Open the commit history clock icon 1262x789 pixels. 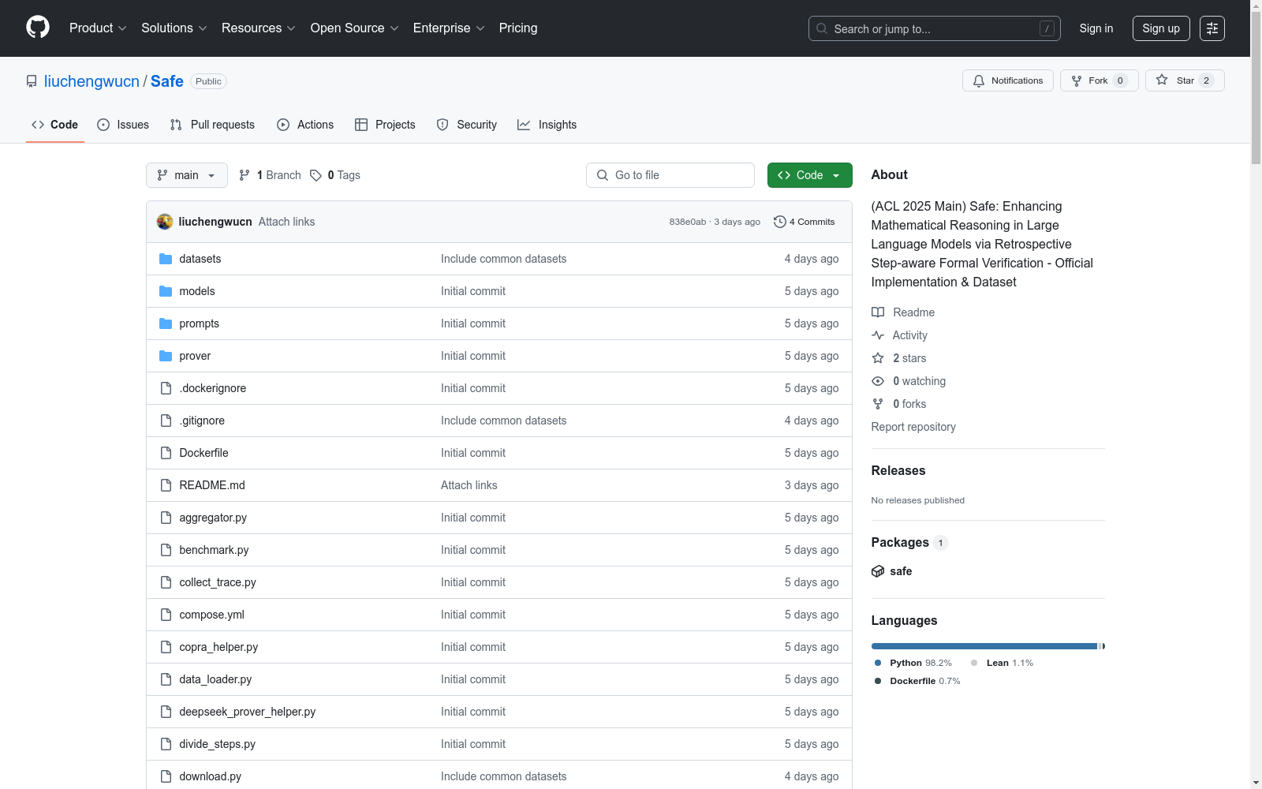click(780, 222)
